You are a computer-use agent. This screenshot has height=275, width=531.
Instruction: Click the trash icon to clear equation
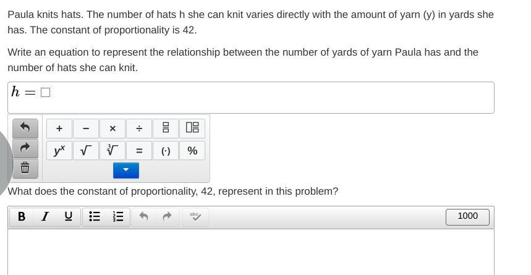pos(25,167)
